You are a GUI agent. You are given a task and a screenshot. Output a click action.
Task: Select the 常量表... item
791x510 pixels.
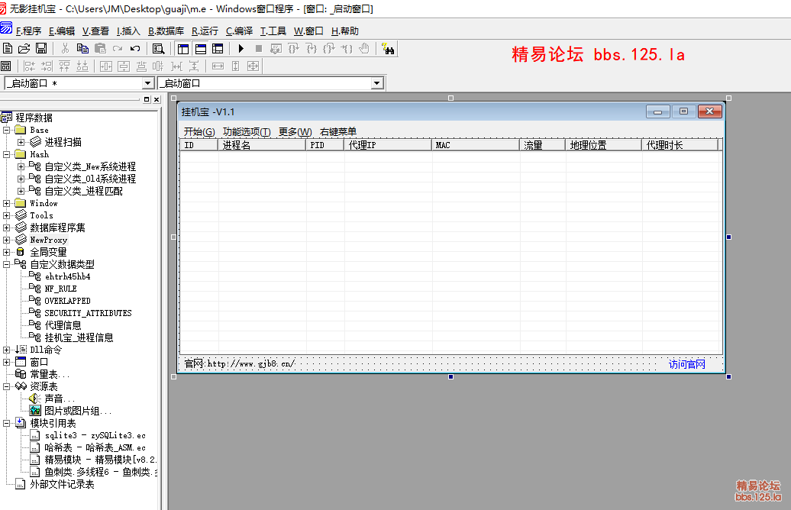coord(50,374)
